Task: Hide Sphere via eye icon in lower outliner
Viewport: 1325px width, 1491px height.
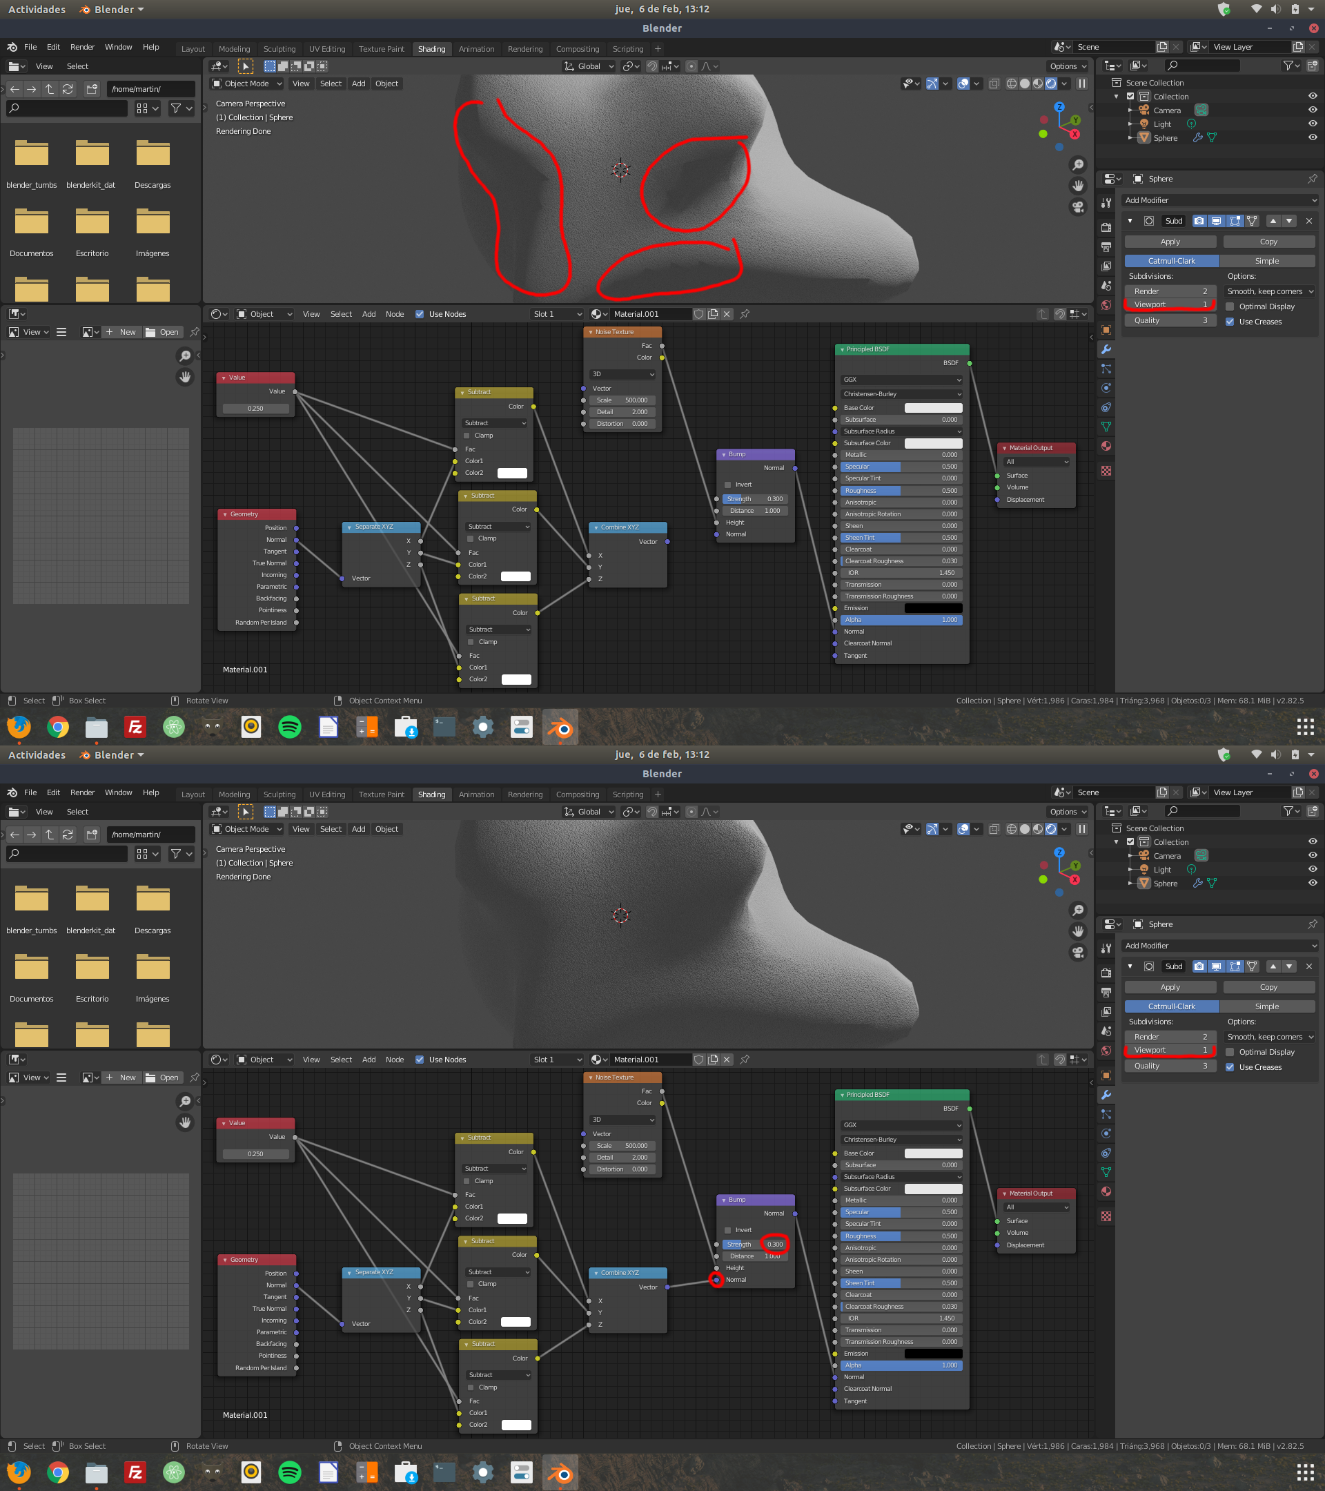Action: (x=1313, y=884)
